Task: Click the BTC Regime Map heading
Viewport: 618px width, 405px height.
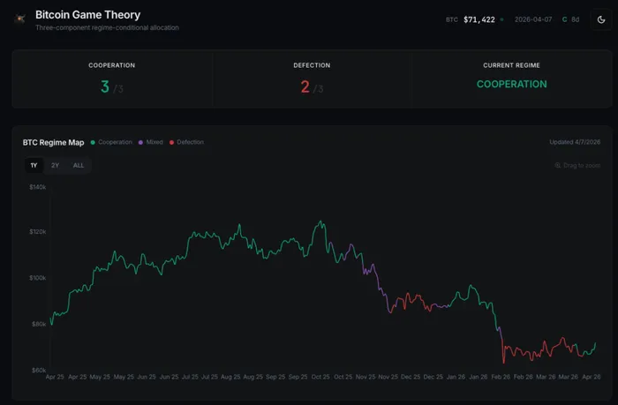Action: coord(53,142)
